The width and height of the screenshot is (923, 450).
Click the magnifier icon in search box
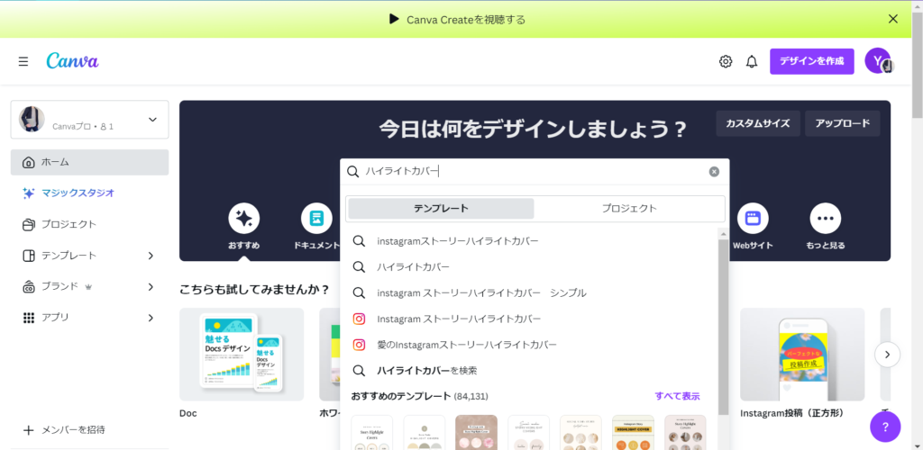[352, 172]
